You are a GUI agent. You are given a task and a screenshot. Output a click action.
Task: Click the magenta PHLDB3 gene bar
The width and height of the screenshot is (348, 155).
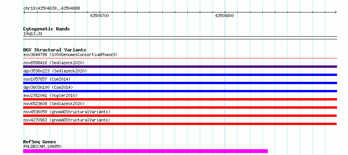point(145,151)
